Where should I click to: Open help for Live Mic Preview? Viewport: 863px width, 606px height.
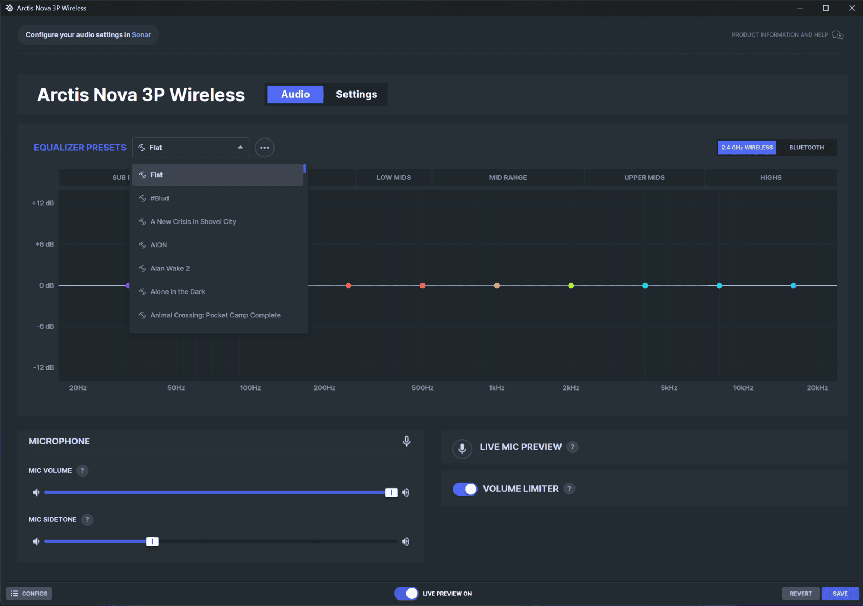point(572,447)
